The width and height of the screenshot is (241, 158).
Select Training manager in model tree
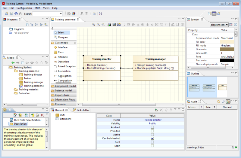click(33, 82)
